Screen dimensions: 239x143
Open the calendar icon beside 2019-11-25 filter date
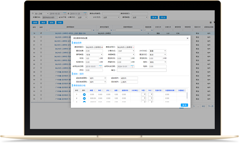pyautogui.click(x=85, y=14)
